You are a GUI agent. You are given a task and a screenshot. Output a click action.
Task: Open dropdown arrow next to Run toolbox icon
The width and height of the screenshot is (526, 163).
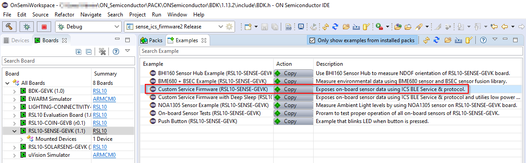pos(387,27)
